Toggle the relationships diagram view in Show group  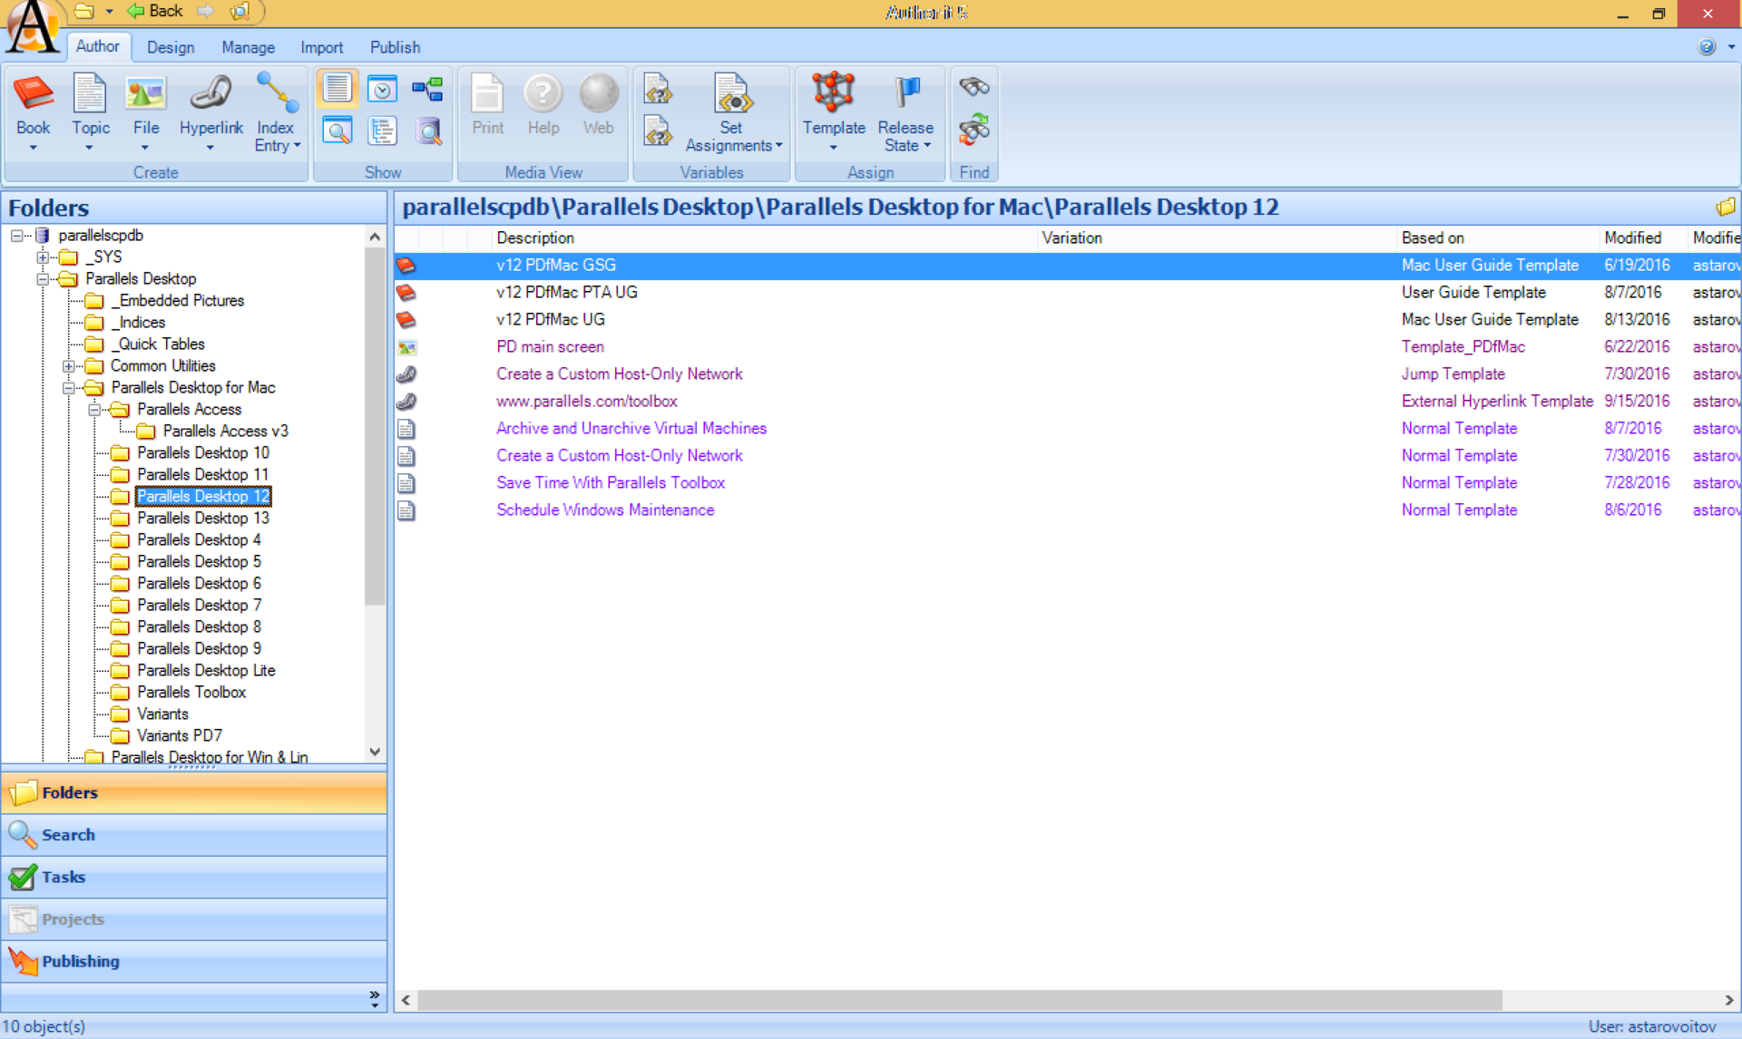click(427, 88)
